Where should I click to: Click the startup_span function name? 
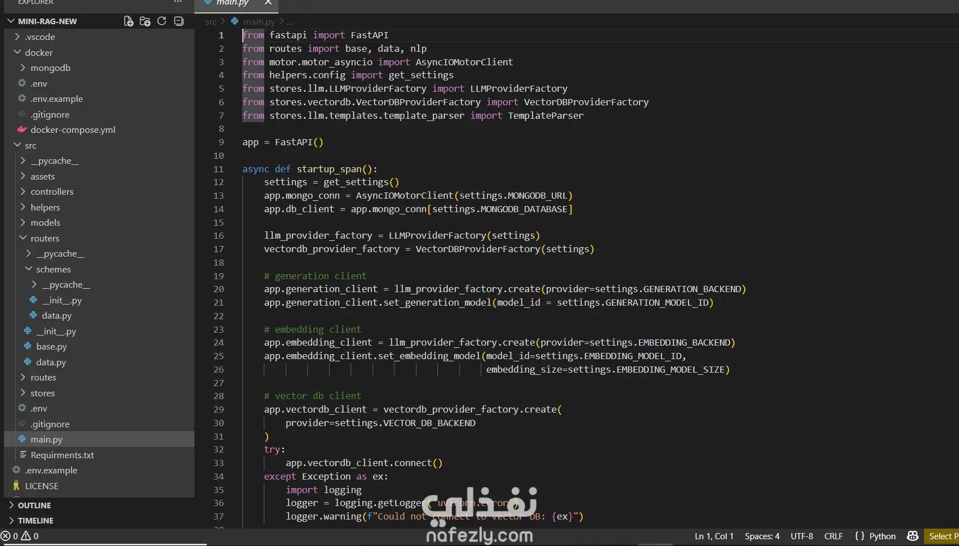pyautogui.click(x=329, y=169)
